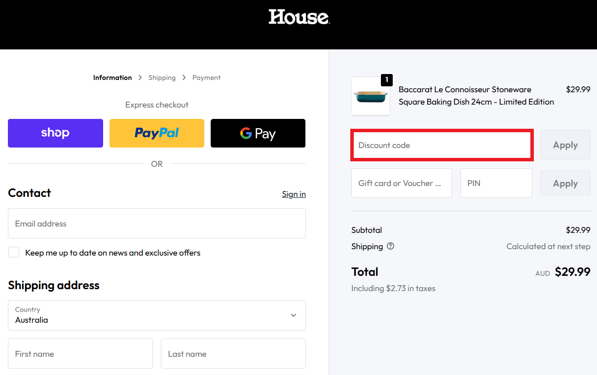Screen dimensions: 597x375
Task: Open the Payment step in the breadcrumb
Action: (206, 77)
